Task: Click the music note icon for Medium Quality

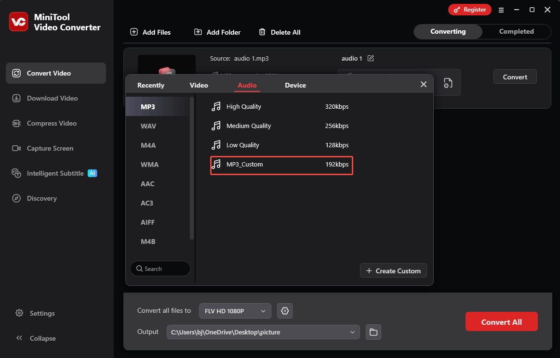Action: pyautogui.click(x=216, y=126)
